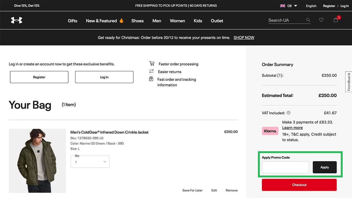The width and height of the screenshot is (352, 198).
Task: Click the Size: L text
Action: [x=75, y=148]
